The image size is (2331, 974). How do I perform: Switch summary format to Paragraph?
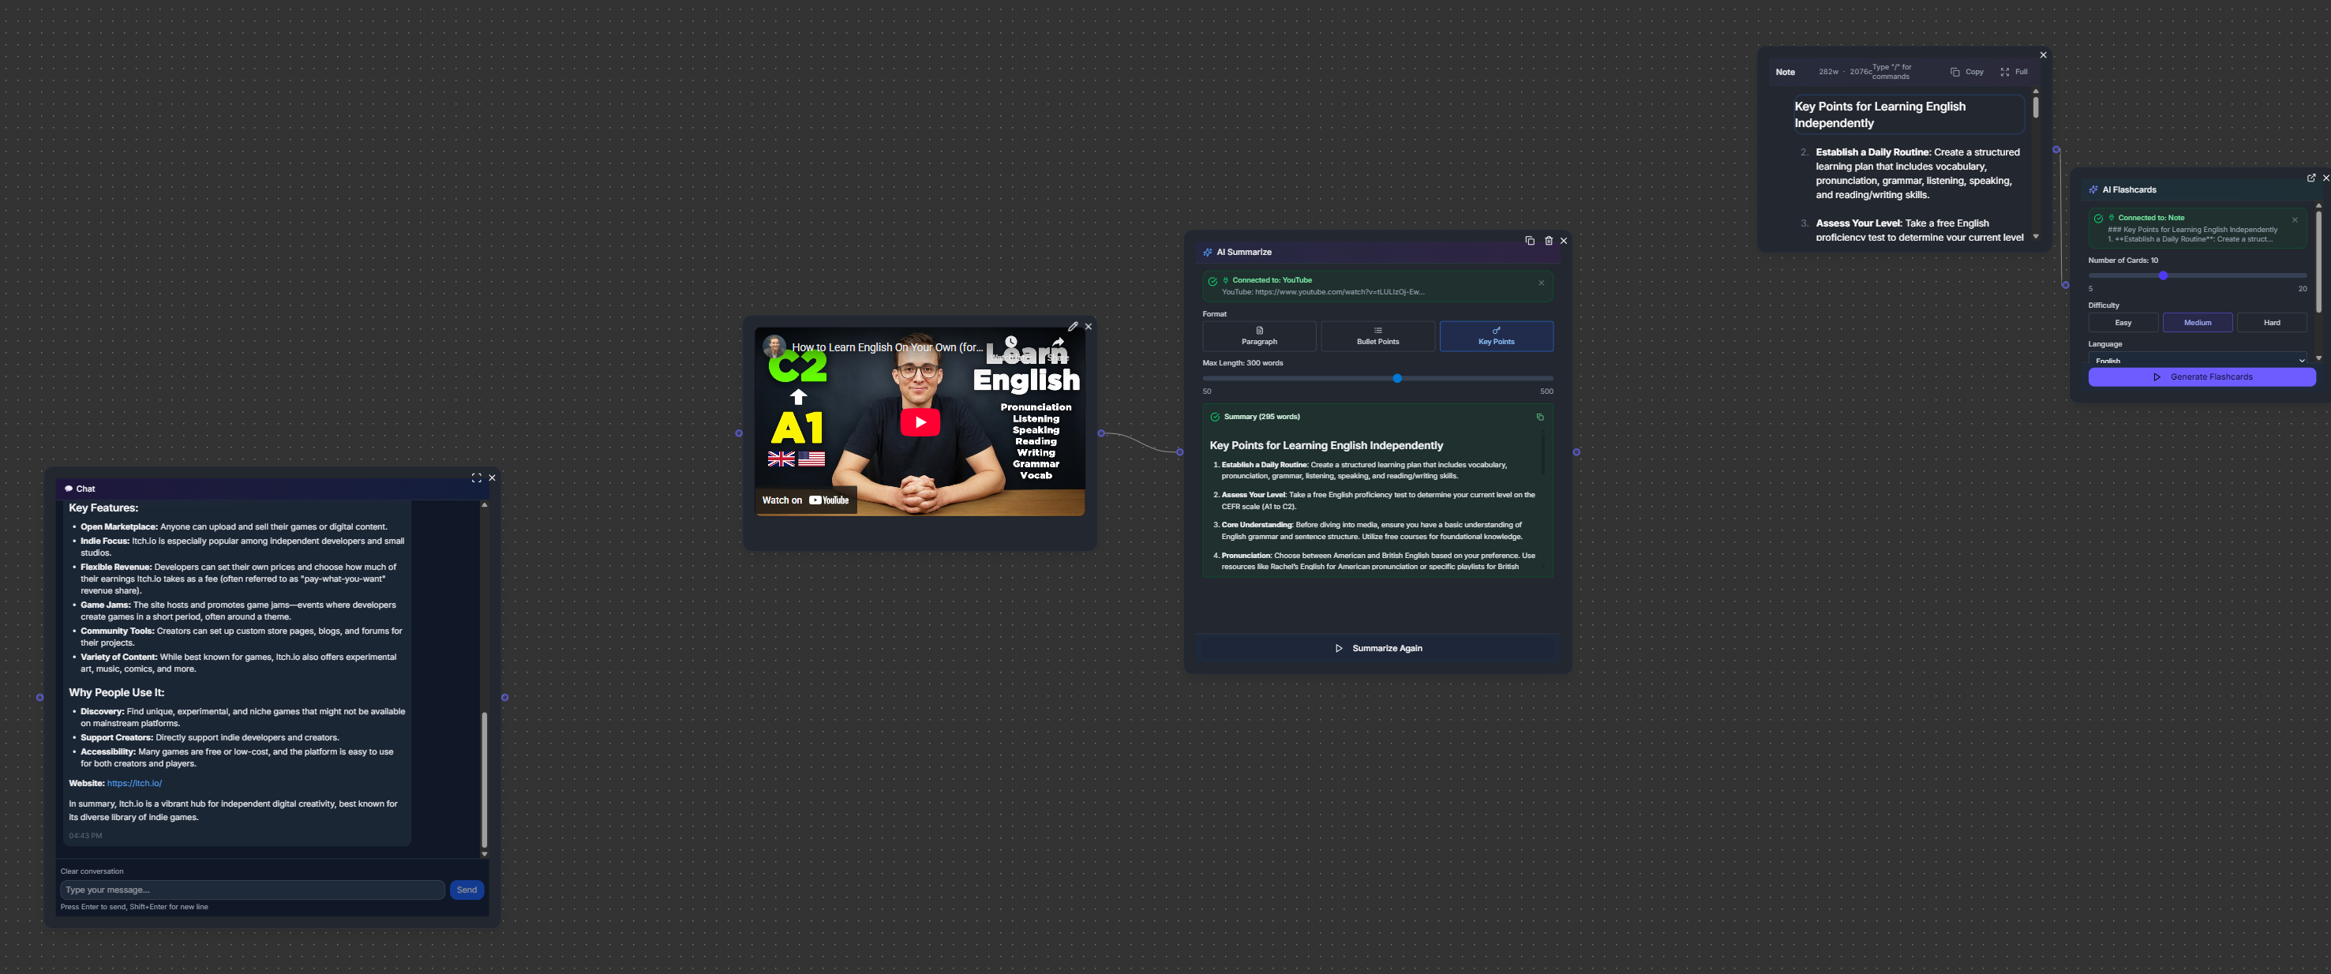coord(1259,335)
